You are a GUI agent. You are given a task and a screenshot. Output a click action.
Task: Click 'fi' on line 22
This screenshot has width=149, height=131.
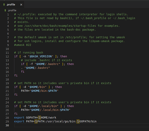[16, 95]
